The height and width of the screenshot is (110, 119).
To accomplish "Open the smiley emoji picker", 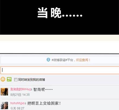I will (3, 79).
